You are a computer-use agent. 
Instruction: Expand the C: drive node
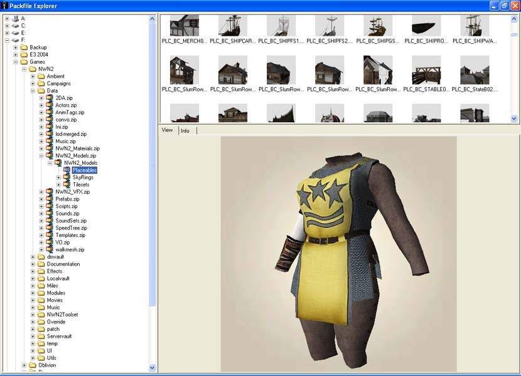click(7, 26)
